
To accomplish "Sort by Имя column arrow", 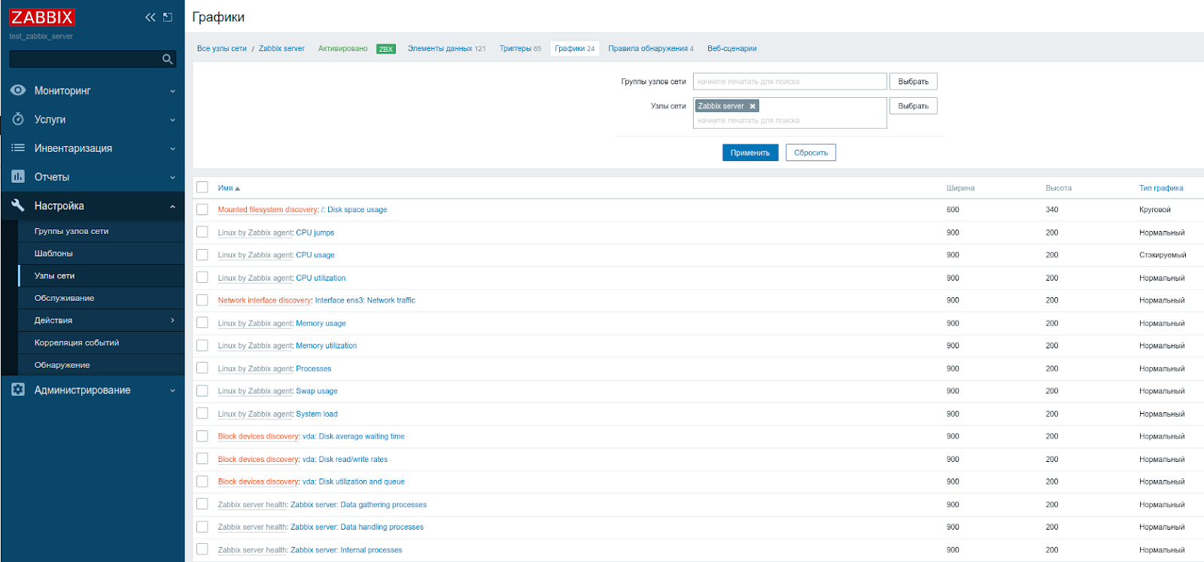I will [x=238, y=189].
